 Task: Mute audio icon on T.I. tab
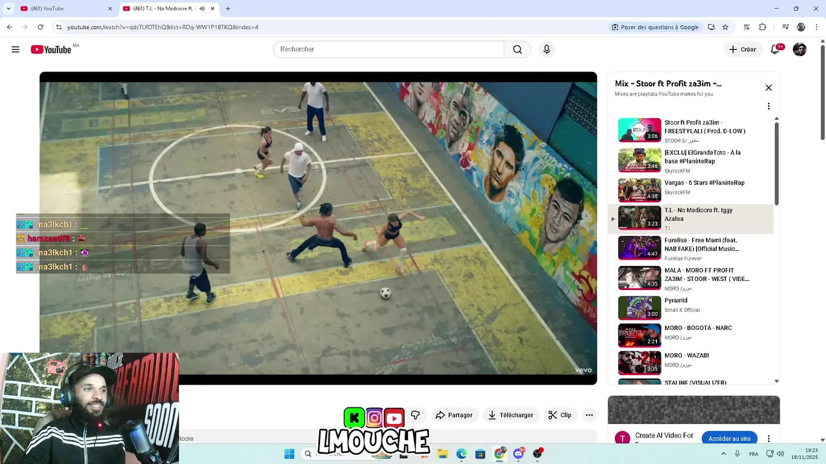pyautogui.click(x=202, y=8)
